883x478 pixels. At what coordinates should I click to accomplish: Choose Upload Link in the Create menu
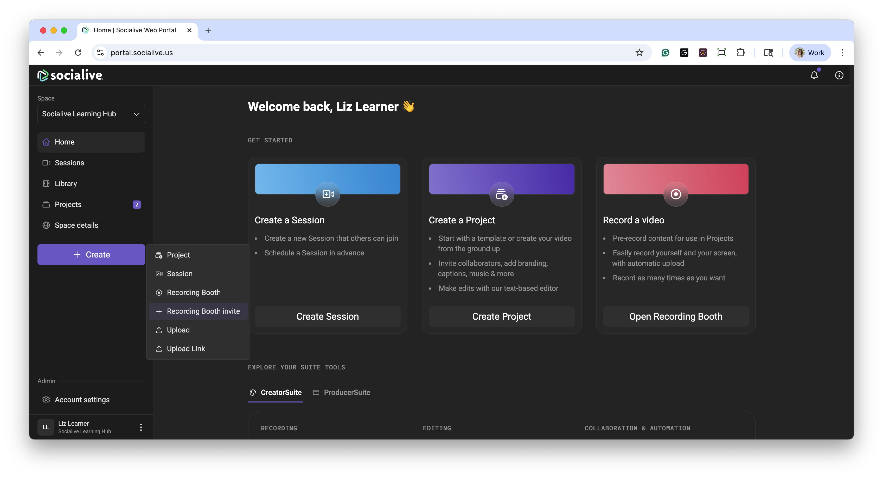click(185, 349)
